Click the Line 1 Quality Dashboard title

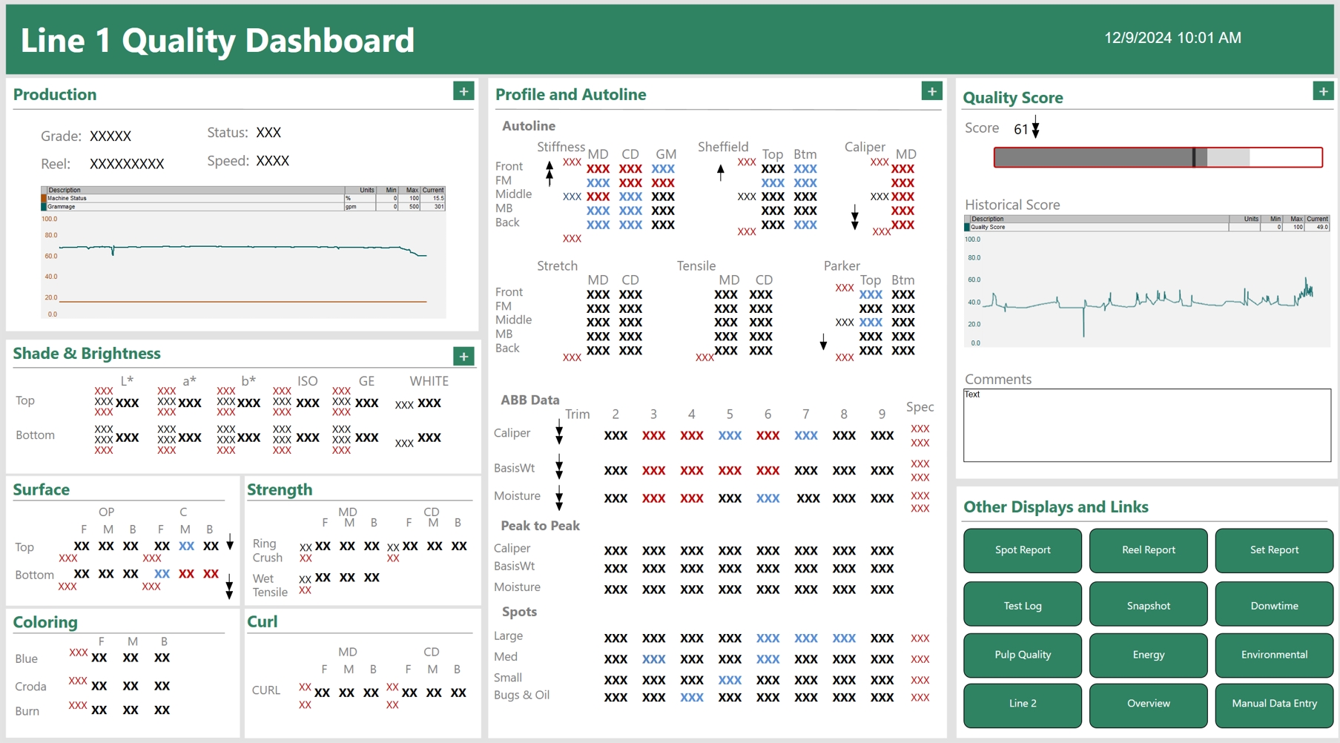(x=217, y=41)
